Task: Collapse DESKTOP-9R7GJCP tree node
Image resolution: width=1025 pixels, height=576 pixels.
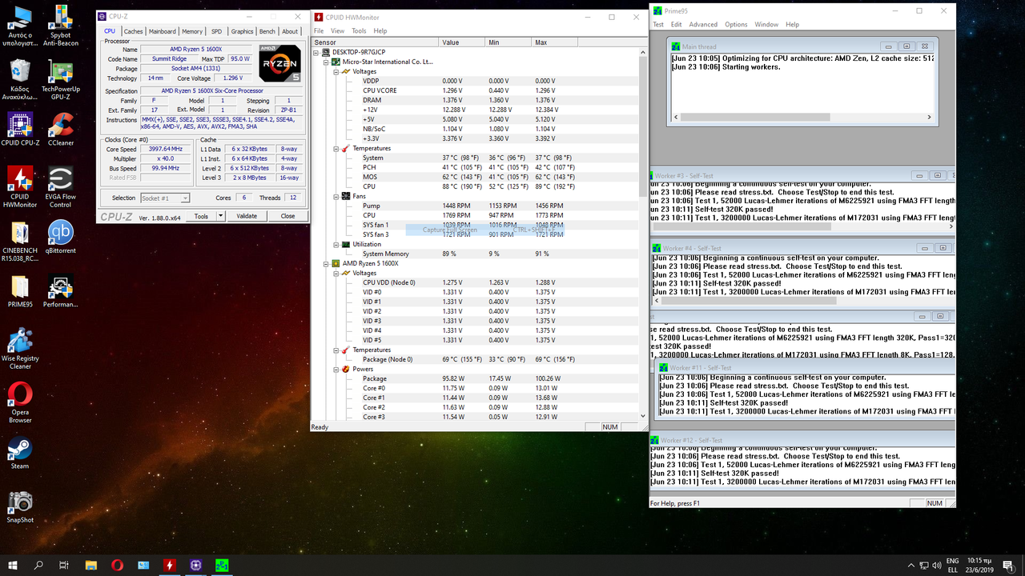Action: point(317,52)
